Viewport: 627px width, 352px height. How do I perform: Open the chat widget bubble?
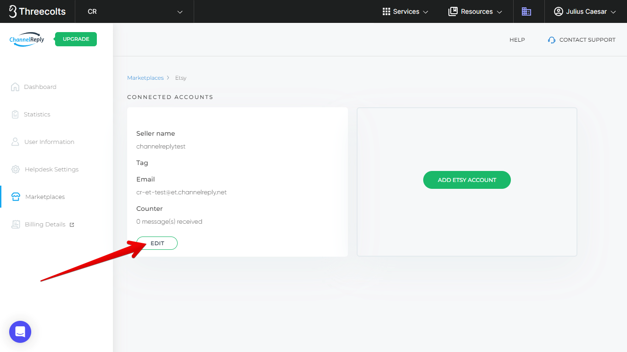[20, 332]
